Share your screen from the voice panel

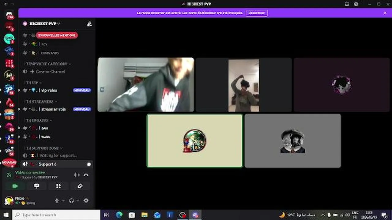click(36, 186)
